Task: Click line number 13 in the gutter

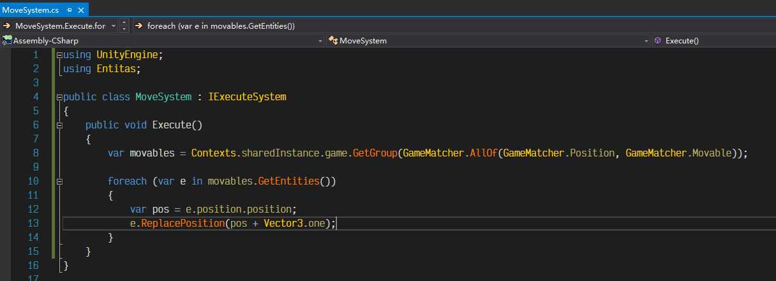Action: coord(33,223)
